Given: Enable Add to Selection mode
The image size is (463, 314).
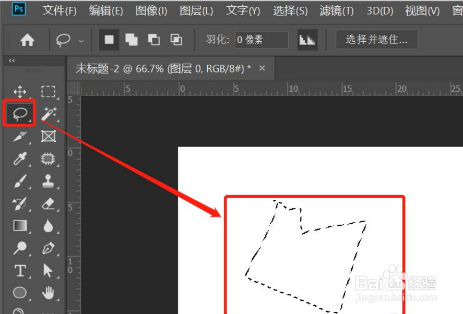Looking at the screenshot, I should click(x=132, y=39).
